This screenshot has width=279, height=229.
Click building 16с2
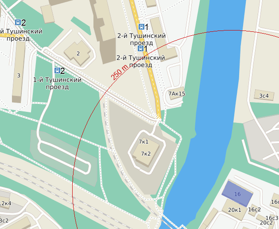[254, 210]
